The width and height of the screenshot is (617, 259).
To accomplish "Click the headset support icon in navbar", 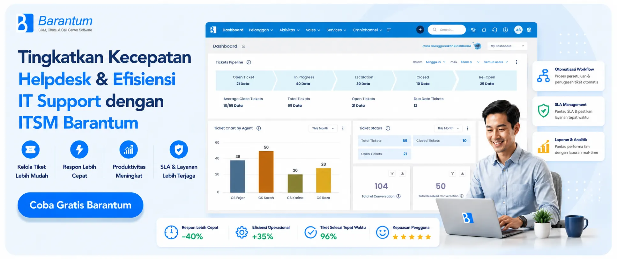I will click(x=495, y=30).
